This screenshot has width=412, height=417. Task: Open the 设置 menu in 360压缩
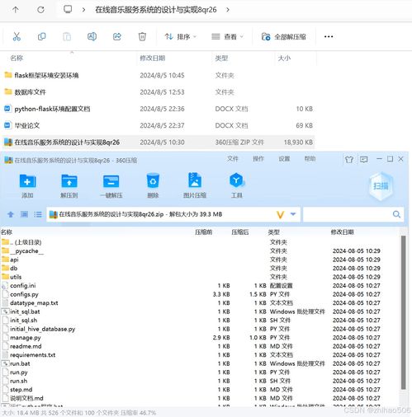[284, 159]
